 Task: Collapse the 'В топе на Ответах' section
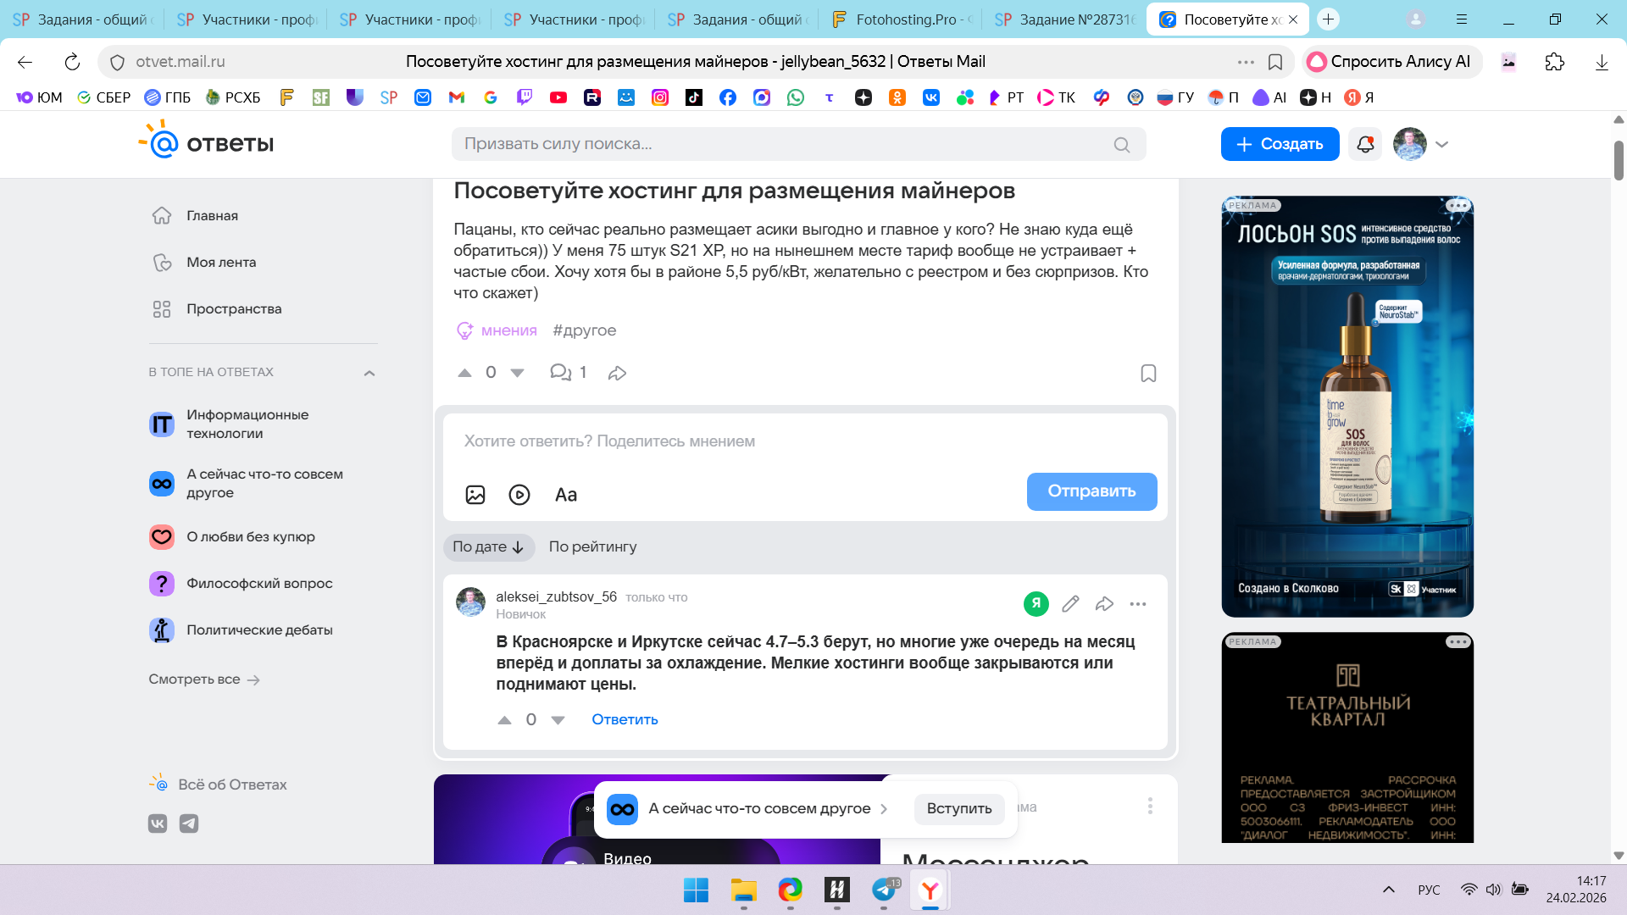pyautogui.click(x=369, y=373)
